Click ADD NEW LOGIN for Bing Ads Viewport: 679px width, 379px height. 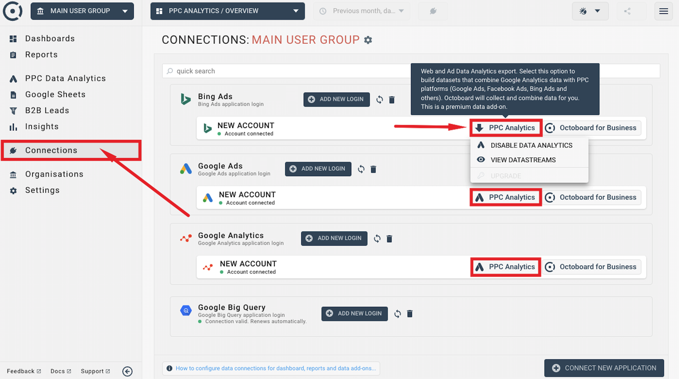(336, 99)
